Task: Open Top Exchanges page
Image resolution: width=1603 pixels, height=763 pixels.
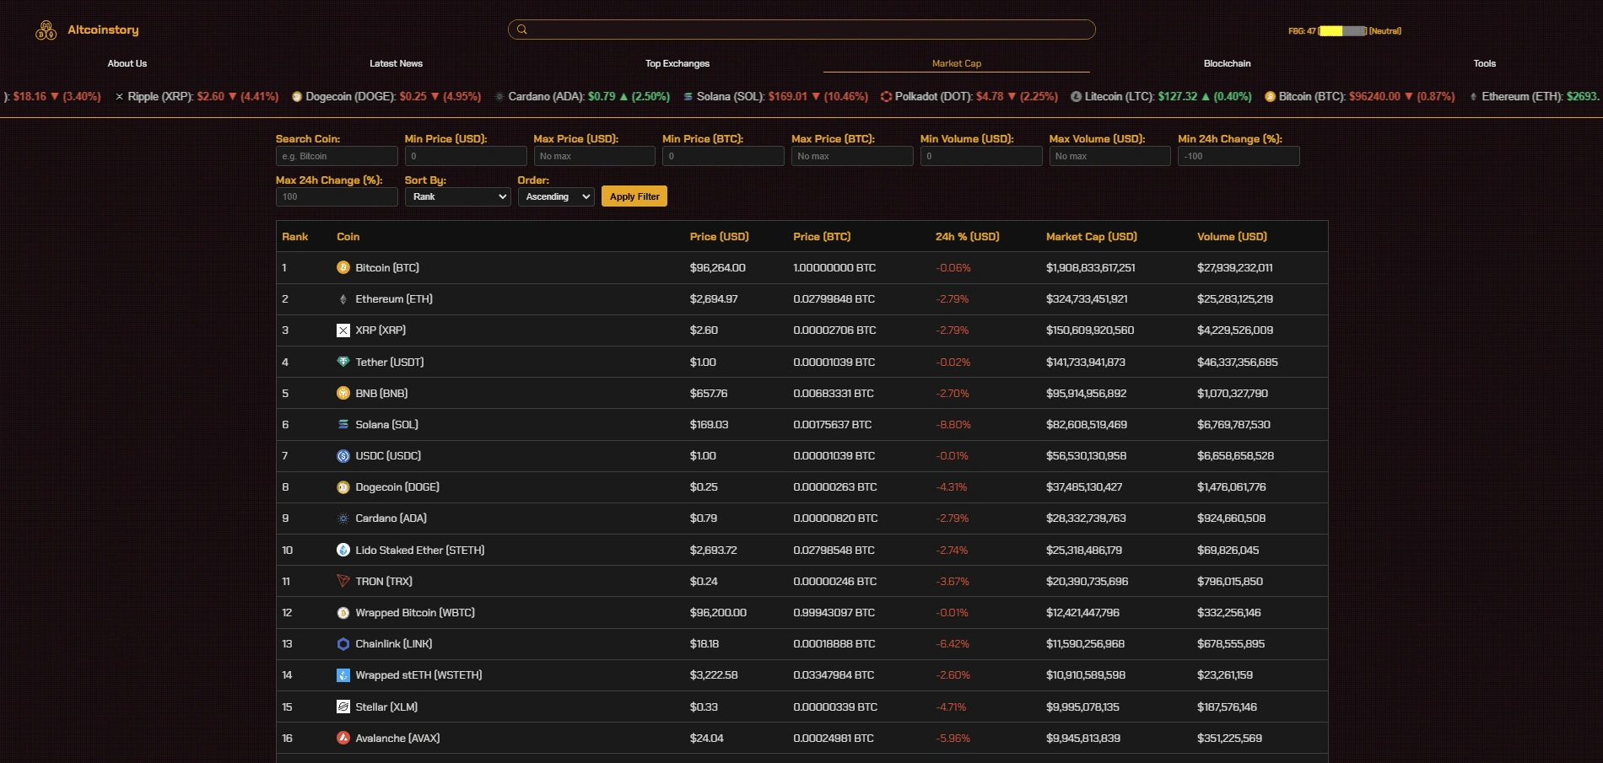Action: pyautogui.click(x=677, y=63)
